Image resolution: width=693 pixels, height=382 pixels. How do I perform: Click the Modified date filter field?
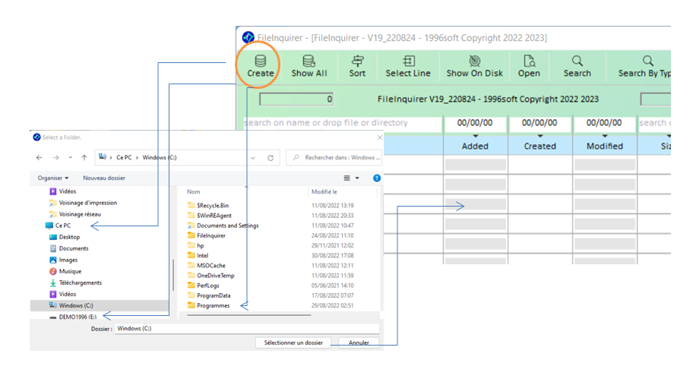(604, 123)
